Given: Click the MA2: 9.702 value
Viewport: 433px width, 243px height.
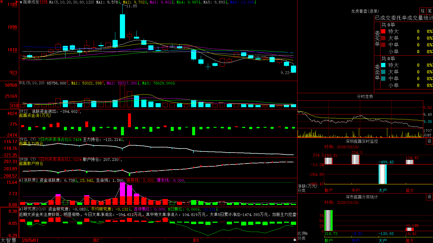Looking at the screenshot, I should click(135, 2).
